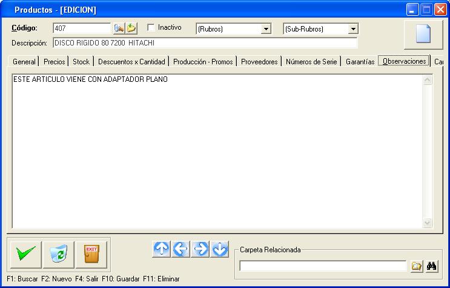Go to last record with down arrow
This screenshot has height=288, width=450.
[x=219, y=249]
